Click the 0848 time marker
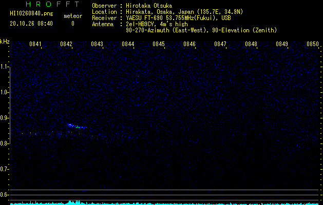Screen dimensions: 323x205 pyautogui.click(x=251, y=44)
